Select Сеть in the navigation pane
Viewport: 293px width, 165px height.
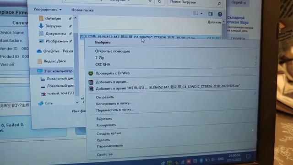pyautogui.click(x=49, y=103)
